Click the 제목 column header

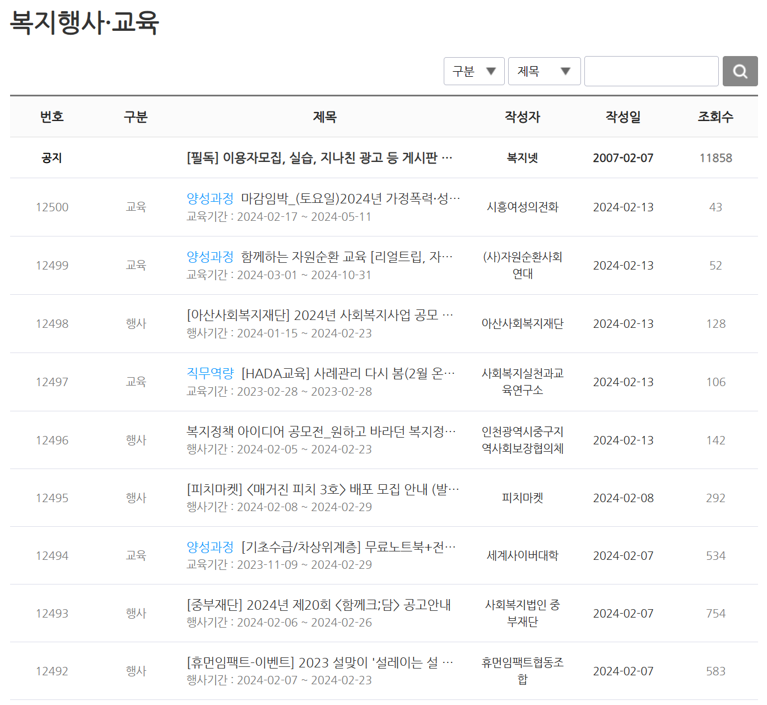[325, 117]
